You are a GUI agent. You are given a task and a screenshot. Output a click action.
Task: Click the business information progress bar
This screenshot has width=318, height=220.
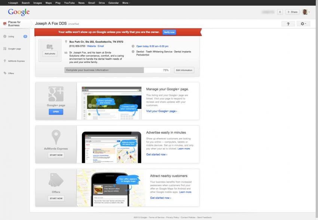(117, 70)
